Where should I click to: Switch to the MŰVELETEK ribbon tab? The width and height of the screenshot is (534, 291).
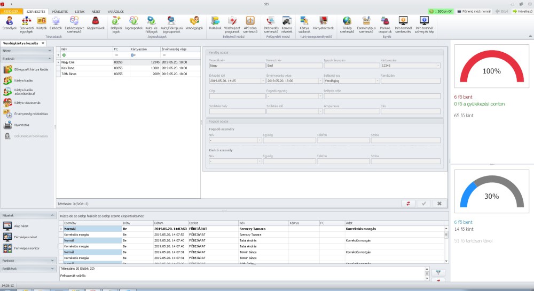tap(60, 11)
